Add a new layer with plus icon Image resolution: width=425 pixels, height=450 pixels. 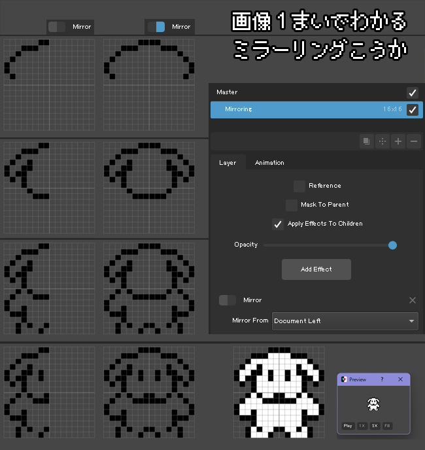[x=398, y=141]
